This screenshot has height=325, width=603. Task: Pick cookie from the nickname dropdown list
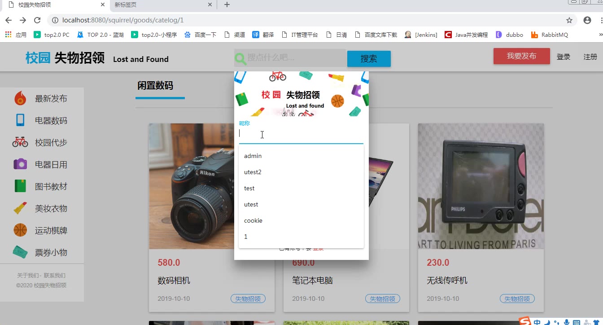(x=253, y=220)
